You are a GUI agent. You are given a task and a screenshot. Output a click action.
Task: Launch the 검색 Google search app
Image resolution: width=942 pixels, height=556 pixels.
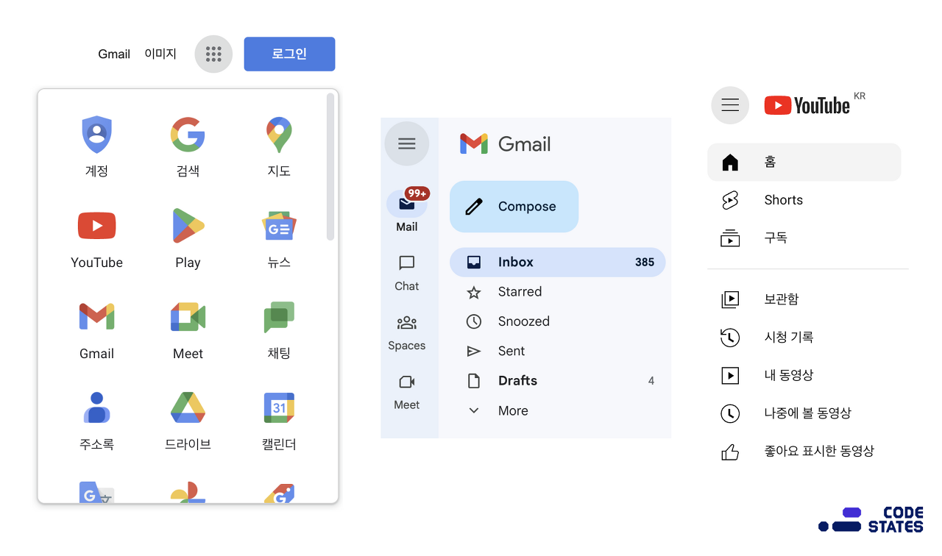pyautogui.click(x=188, y=146)
